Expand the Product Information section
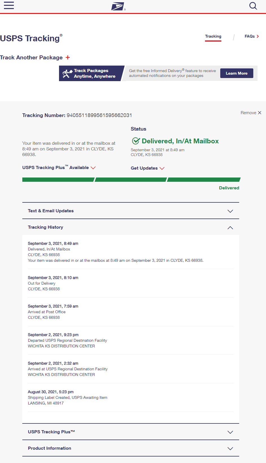This screenshot has width=266, height=463. 230,449
